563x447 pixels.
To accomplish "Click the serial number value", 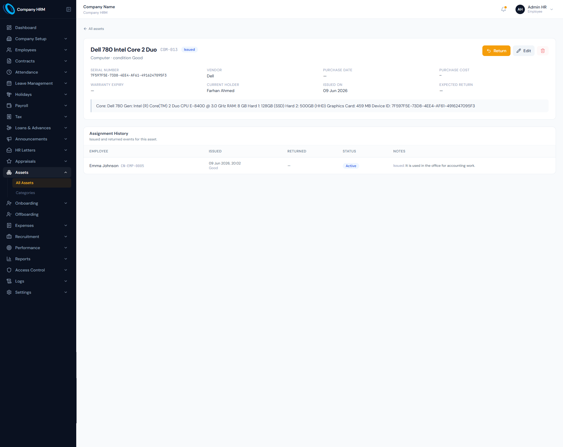I will (128, 75).
